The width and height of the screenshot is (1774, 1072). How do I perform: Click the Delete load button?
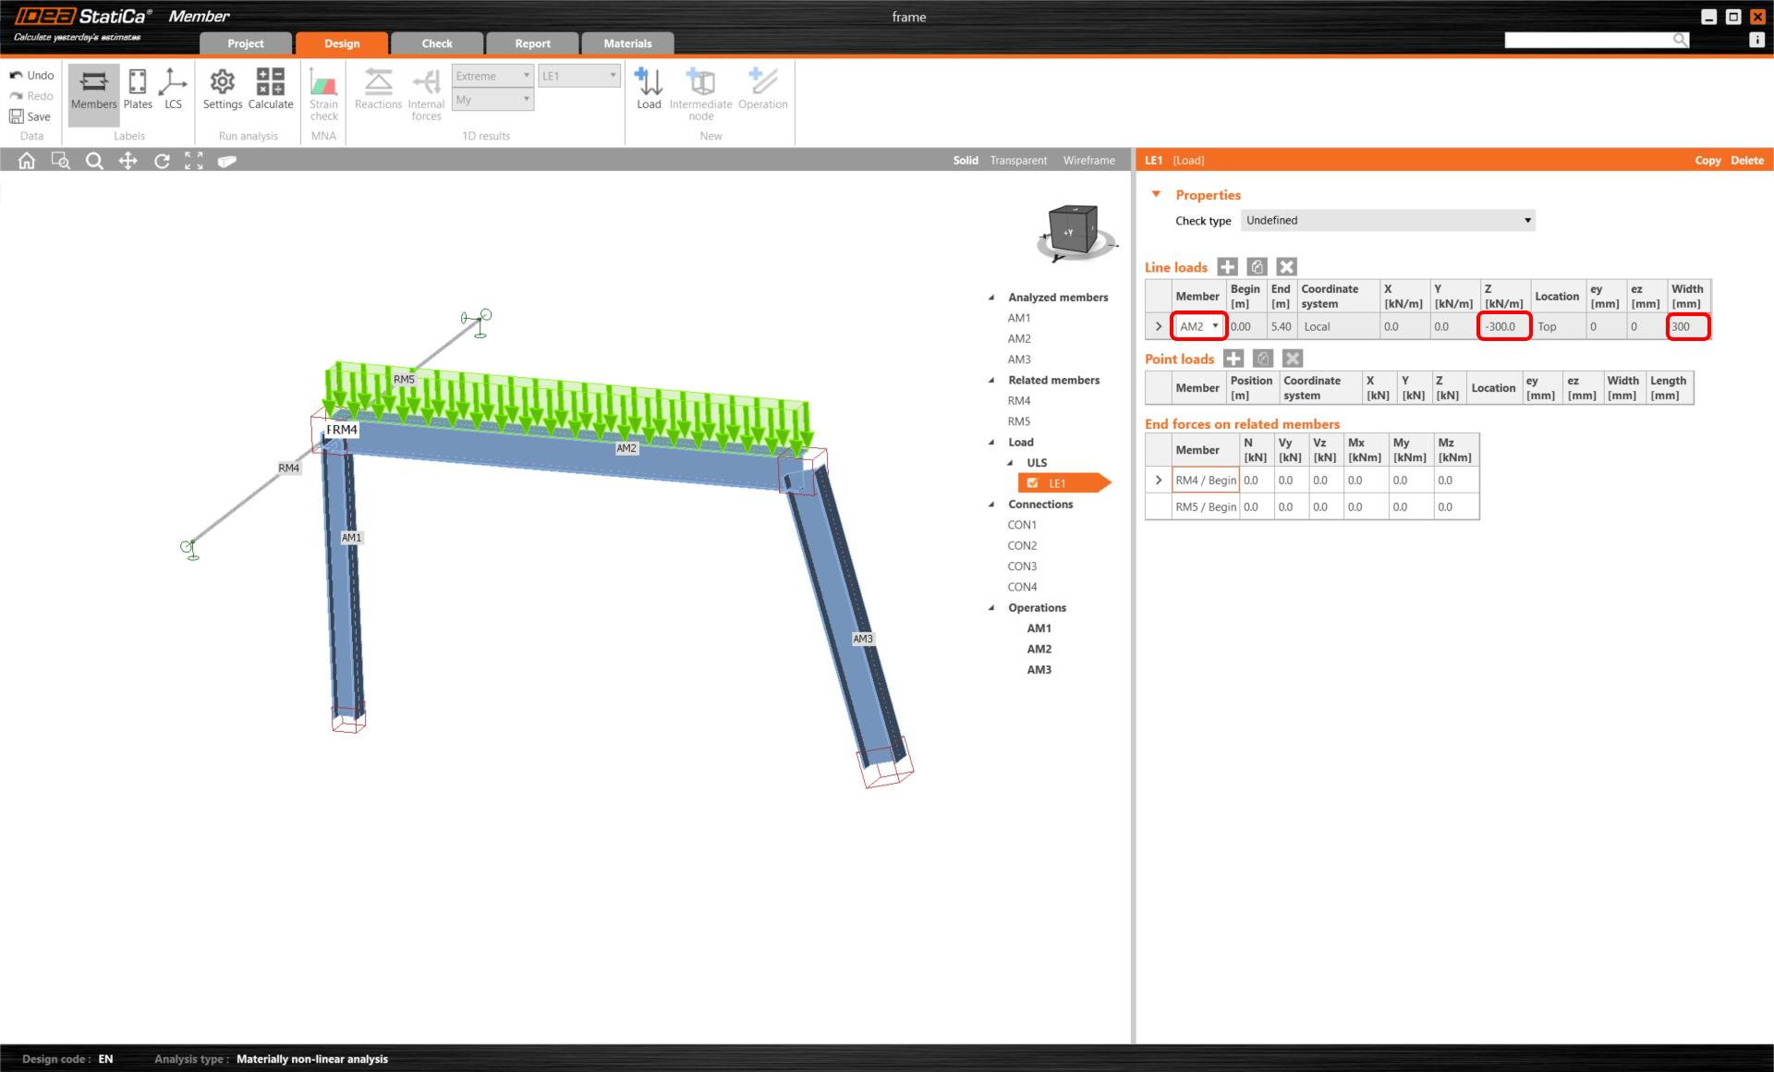1746,161
